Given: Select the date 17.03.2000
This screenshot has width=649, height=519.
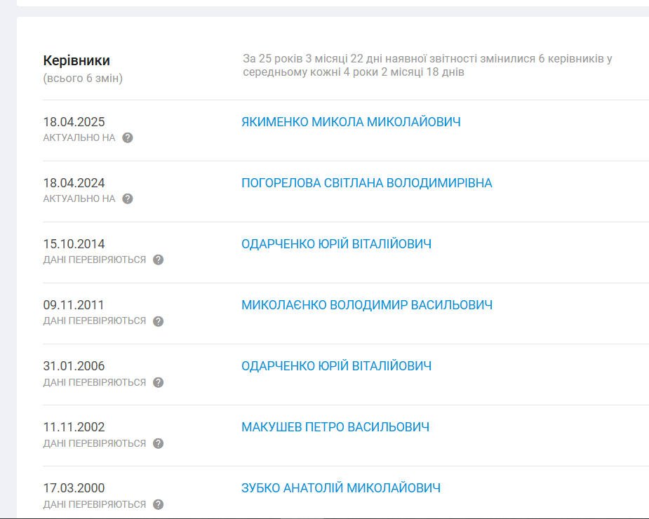Looking at the screenshot, I should pos(74,488).
